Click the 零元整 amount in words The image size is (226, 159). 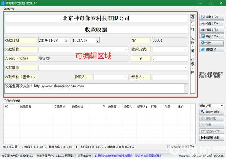[83, 58]
